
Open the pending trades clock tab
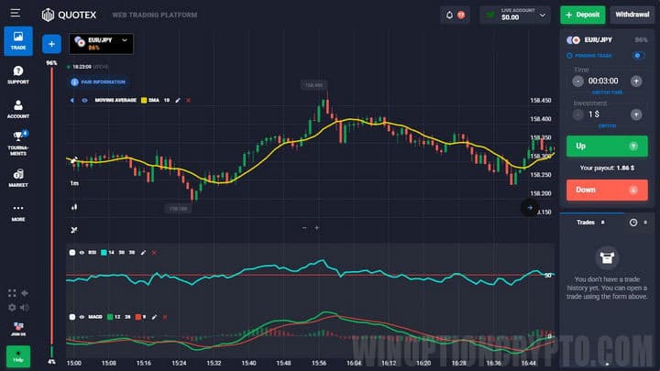(633, 222)
